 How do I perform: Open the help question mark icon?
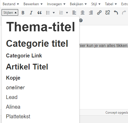coord(81,20)
